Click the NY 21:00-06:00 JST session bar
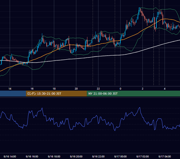 pos(133,94)
